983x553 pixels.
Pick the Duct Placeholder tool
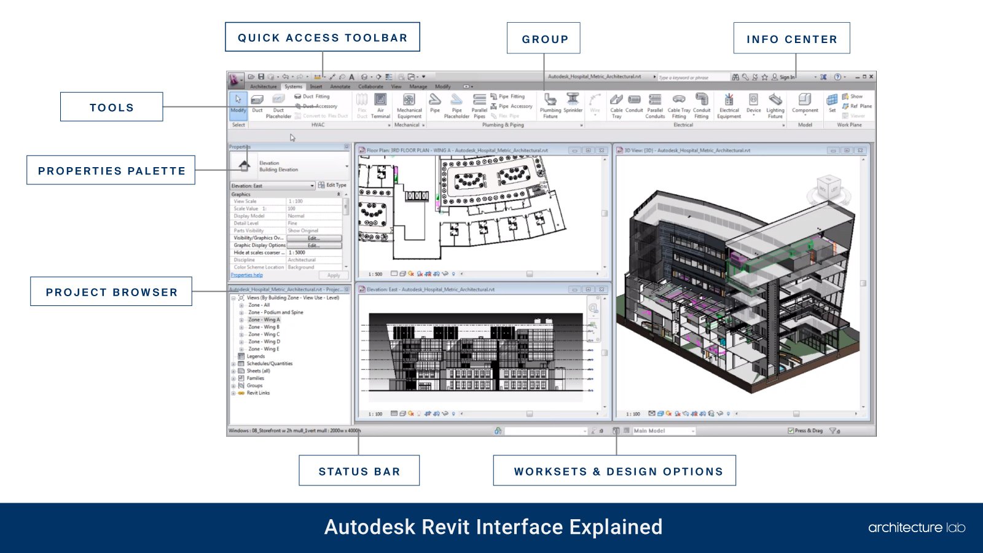pos(278,106)
